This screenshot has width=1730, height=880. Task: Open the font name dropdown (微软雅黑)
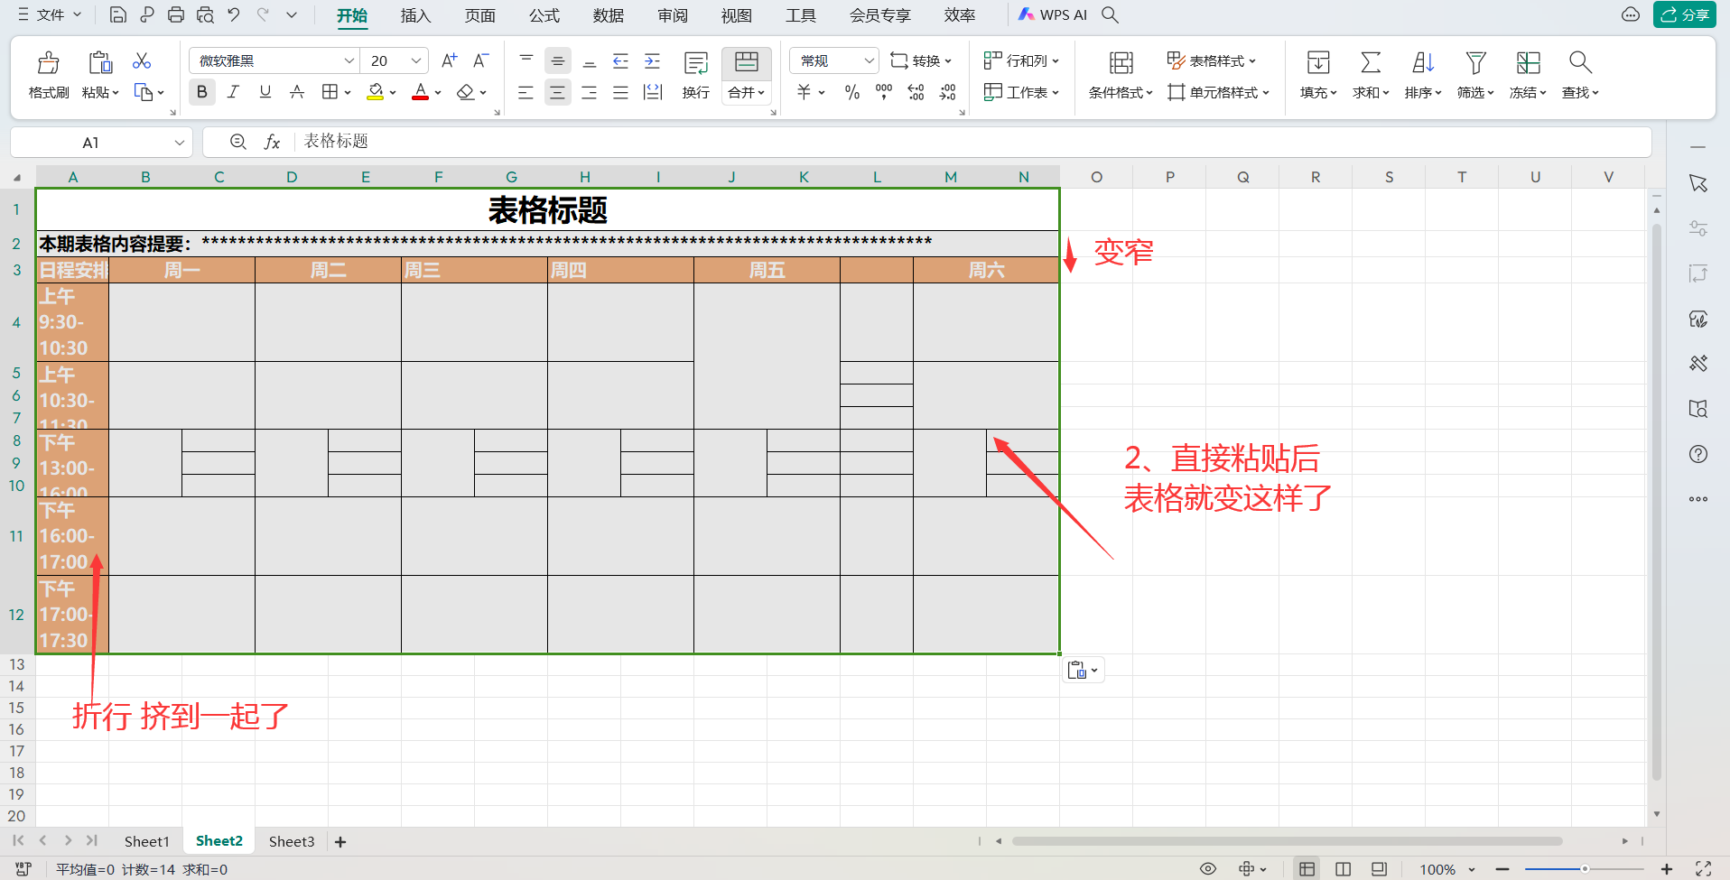[x=349, y=60]
